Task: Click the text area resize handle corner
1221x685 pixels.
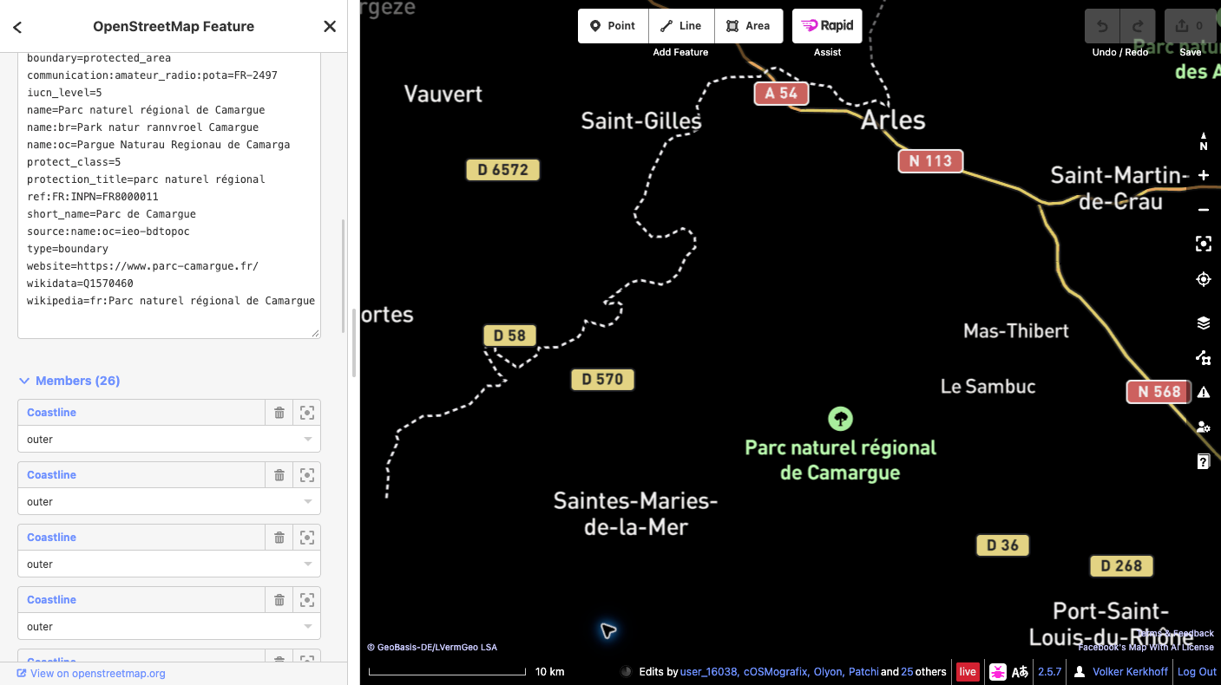Action: point(315,333)
